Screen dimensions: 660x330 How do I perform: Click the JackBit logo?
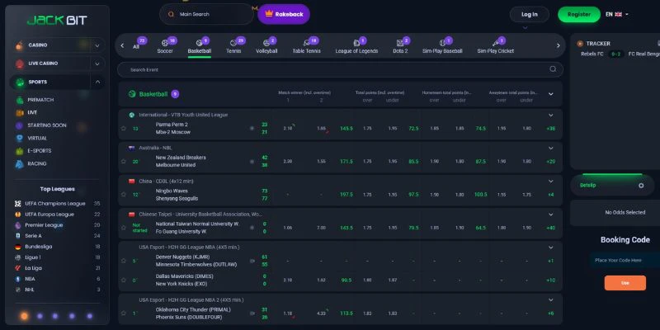(57, 20)
